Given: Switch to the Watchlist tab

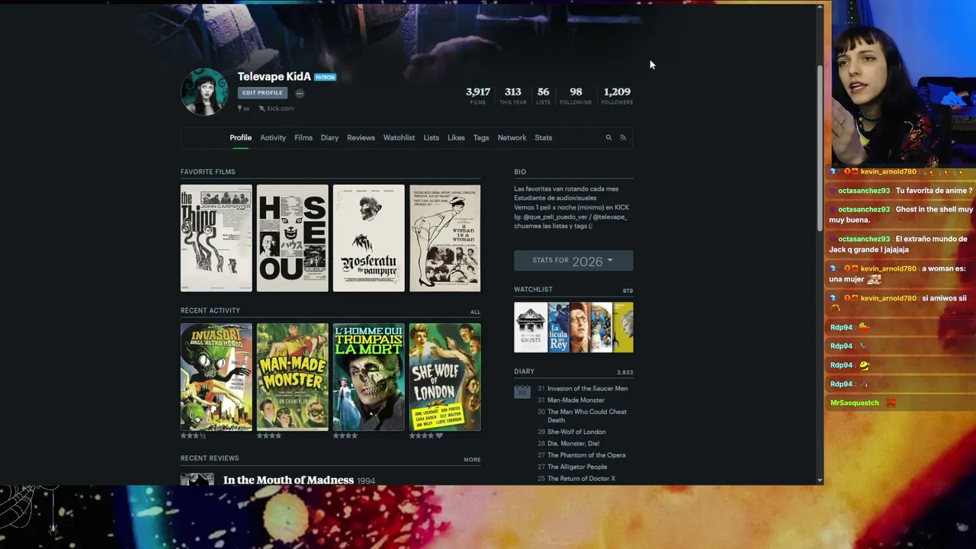Looking at the screenshot, I should (399, 138).
